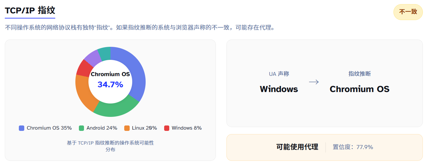Click the orange Linux legend swatch
Viewport: 427px width, 164px height.
(127, 128)
